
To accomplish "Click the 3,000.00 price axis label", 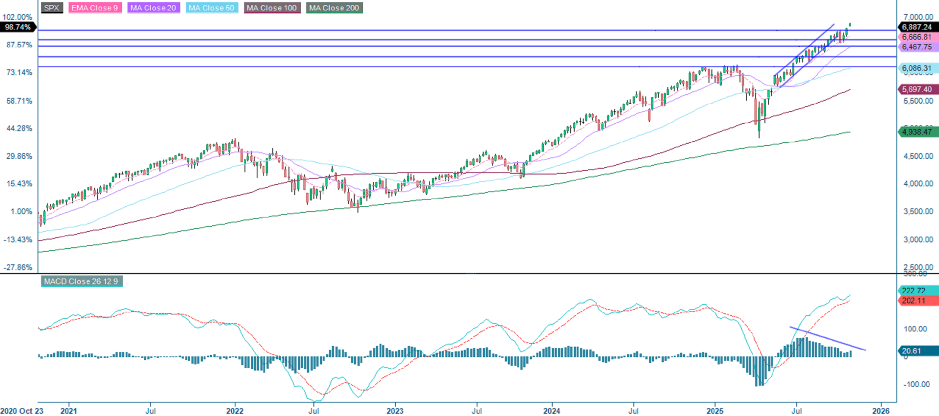I will tap(918, 240).
